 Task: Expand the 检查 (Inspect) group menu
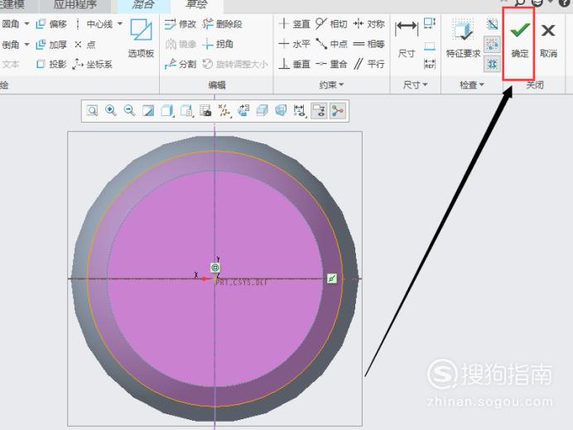coord(471,85)
